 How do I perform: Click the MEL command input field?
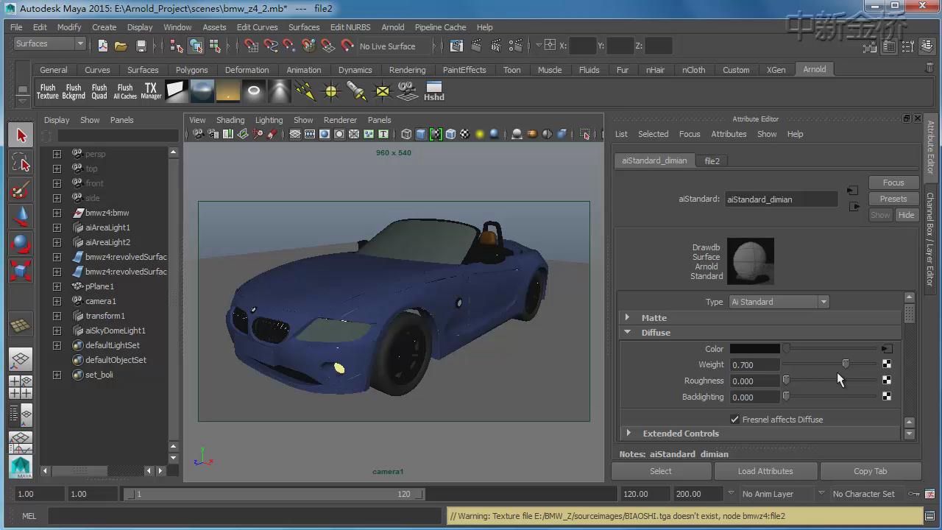click(245, 516)
